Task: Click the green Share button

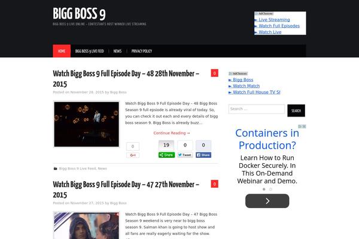Action: tap(167, 155)
